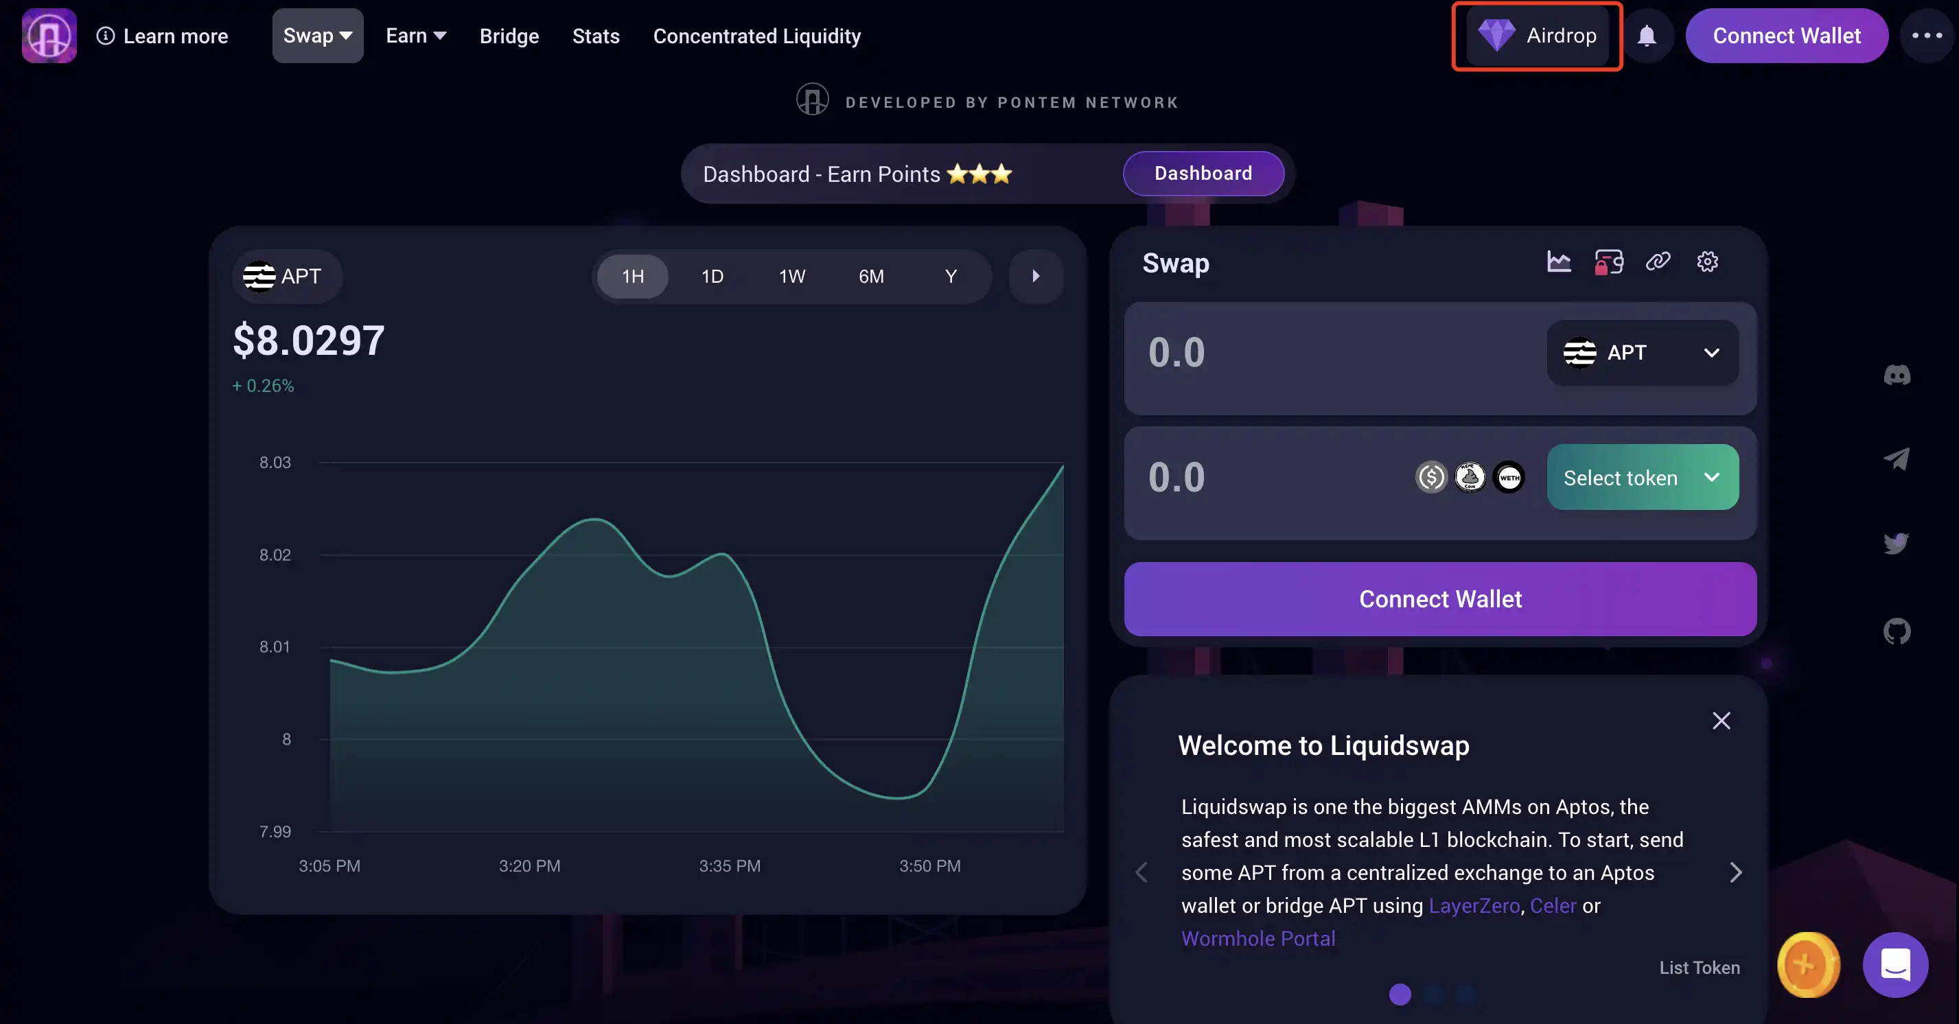Open Telegram paper plane icon
This screenshot has height=1024, width=1959.
[1897, 459]
